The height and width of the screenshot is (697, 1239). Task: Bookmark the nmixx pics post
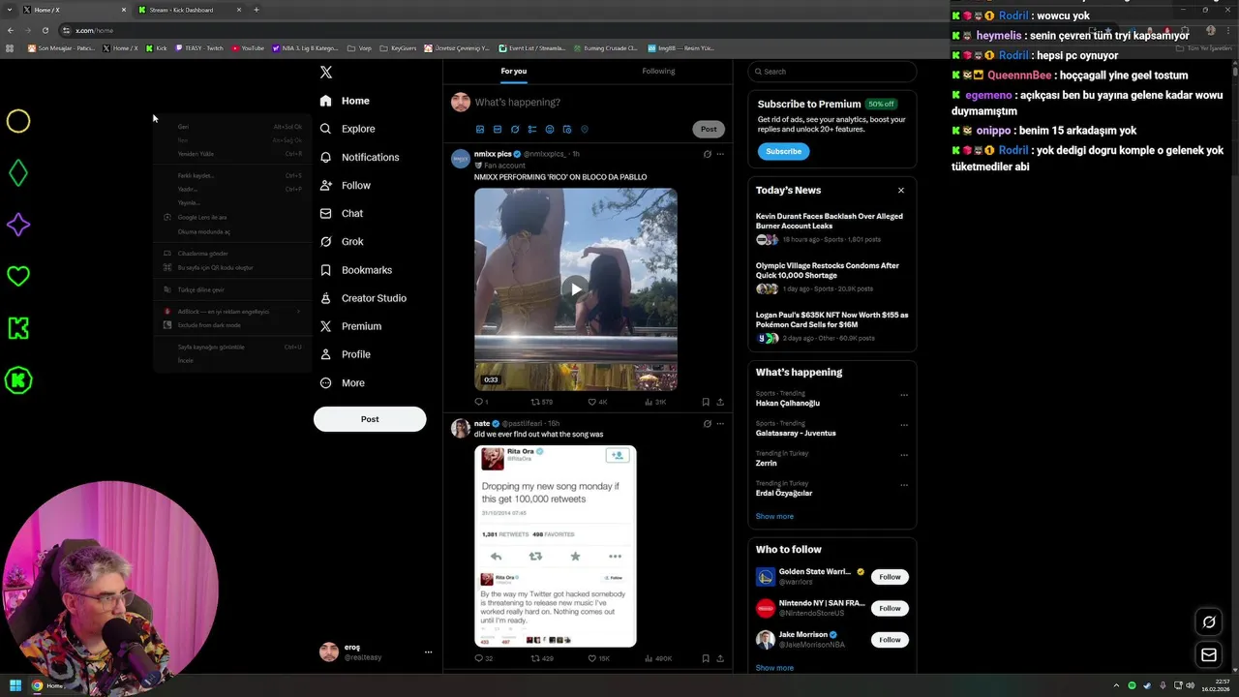706,402
